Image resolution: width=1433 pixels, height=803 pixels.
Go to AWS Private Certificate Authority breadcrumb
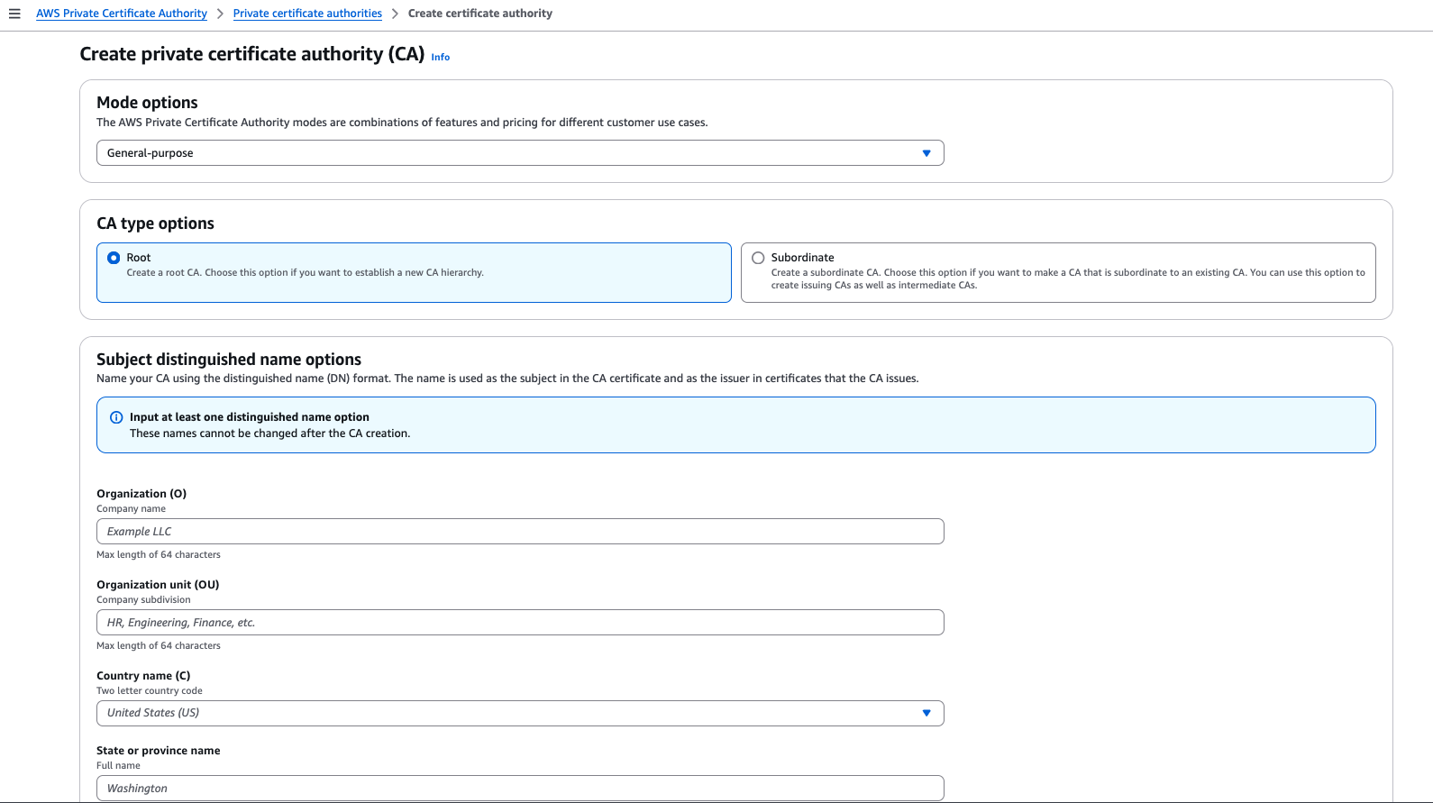[122, 14]
